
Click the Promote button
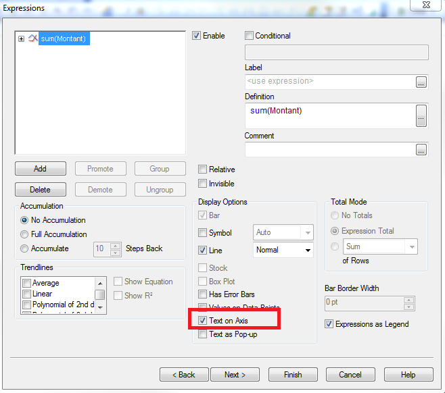coord(101,169)
